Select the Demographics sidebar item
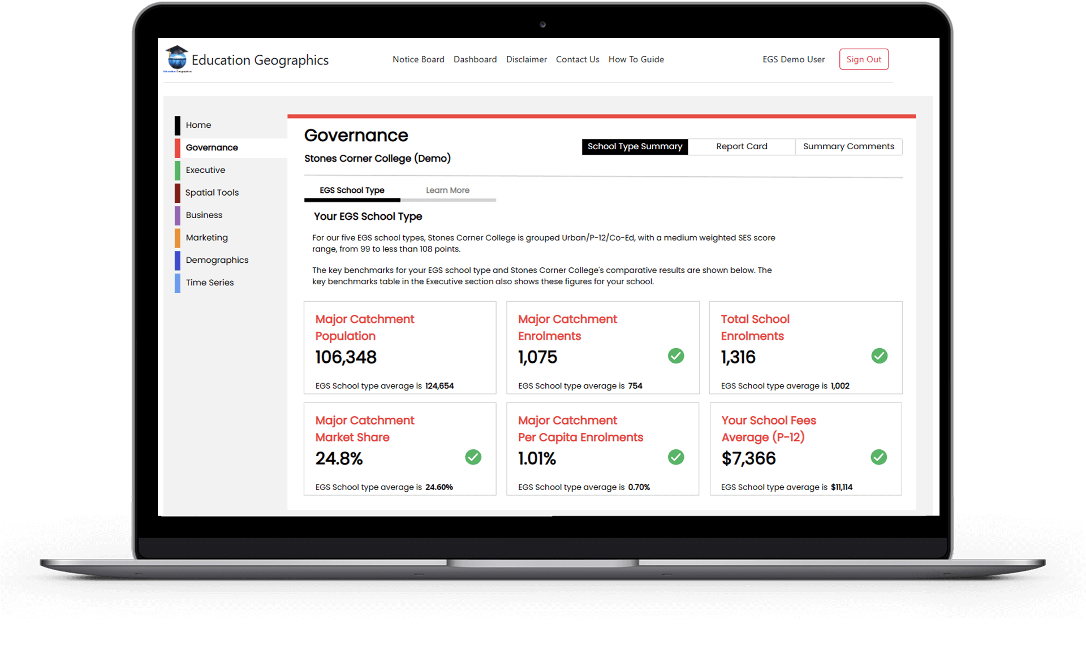This screenshot has width=1086, height=650. point(217,260)
